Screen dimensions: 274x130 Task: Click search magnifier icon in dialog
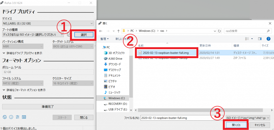(268, 31)
